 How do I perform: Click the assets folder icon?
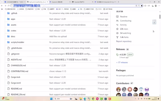8,25
